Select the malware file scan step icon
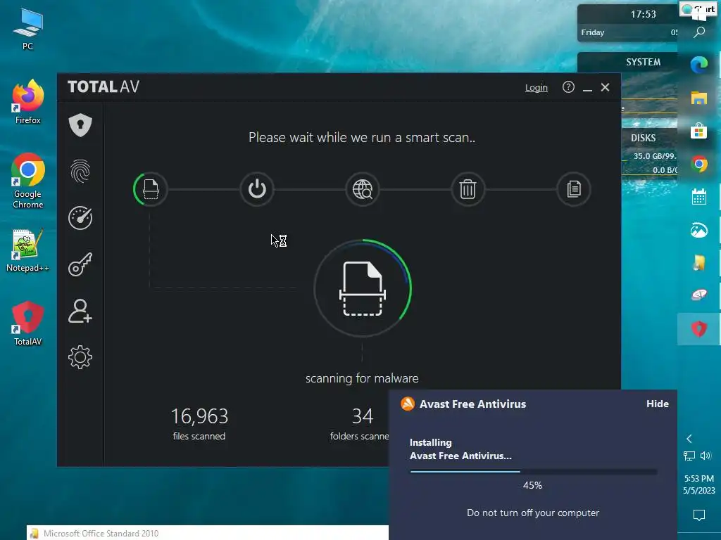721x540 pixels. [x=151, y=189]
